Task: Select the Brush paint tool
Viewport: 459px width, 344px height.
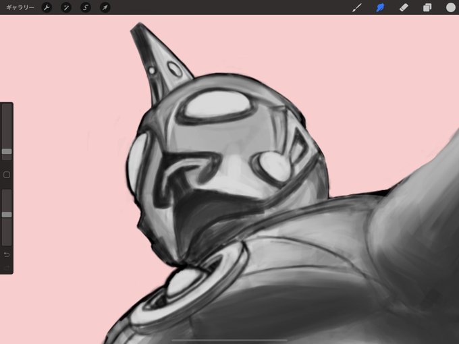Action: click(x=357, y=7)
